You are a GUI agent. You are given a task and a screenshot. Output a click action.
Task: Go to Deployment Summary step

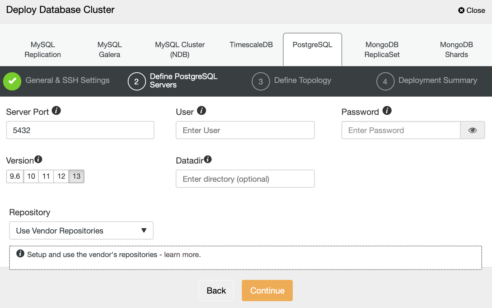point(438,81)
